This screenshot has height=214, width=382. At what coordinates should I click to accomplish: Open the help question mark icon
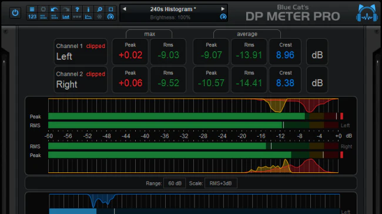(77, 9)
